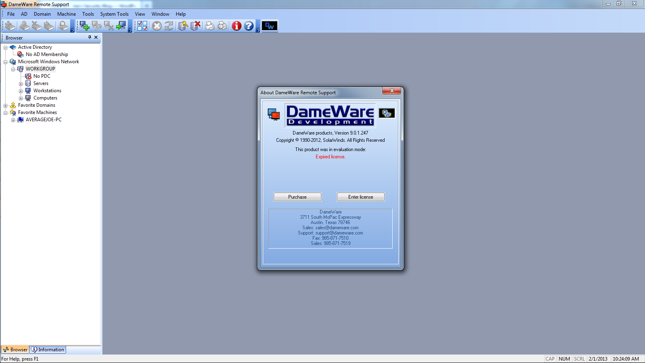Click the Remove Machine grey X icon
The width and height of the screenshot is (645, 363).
click(x=109, y=26)
